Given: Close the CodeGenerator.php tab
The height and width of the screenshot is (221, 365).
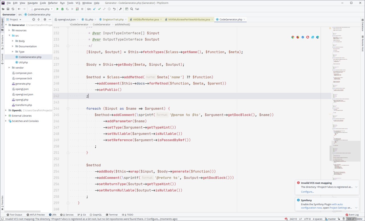Looking at the screenshot, I should (x=245, y=19).
